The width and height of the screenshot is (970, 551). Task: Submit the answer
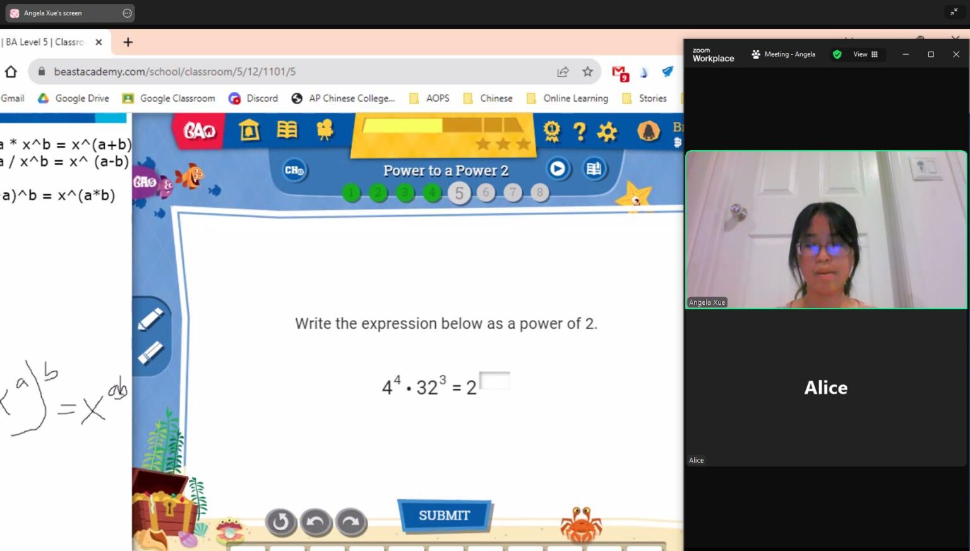[x=445, y=516]
